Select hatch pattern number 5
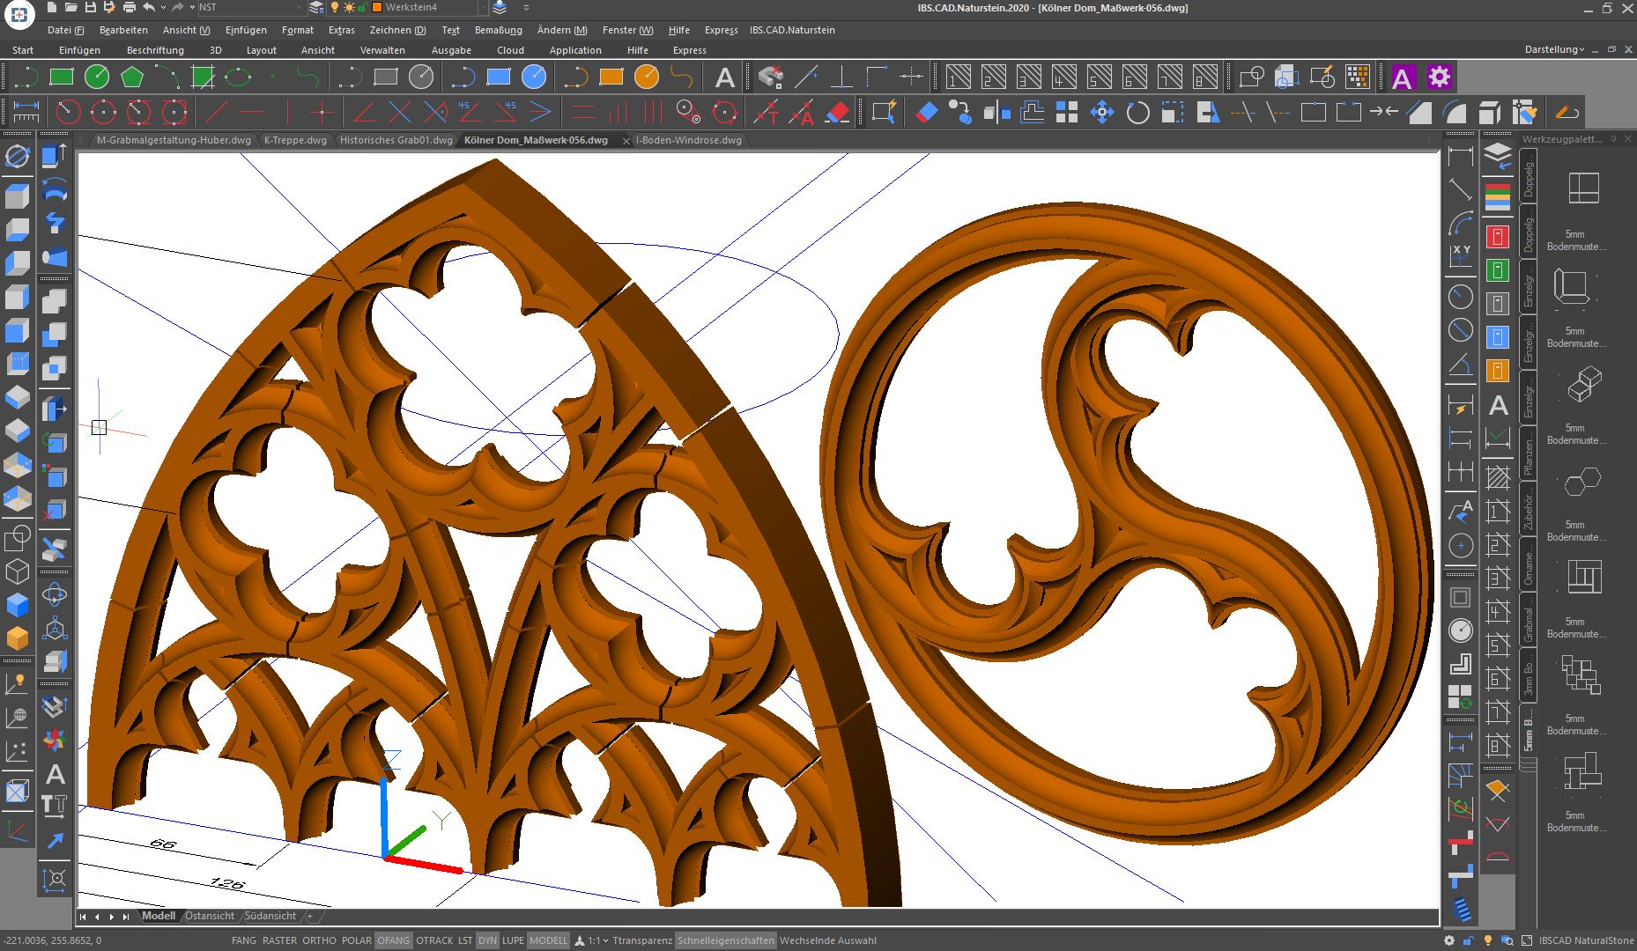1637x951 pixels. click(x=1100, y=77)
